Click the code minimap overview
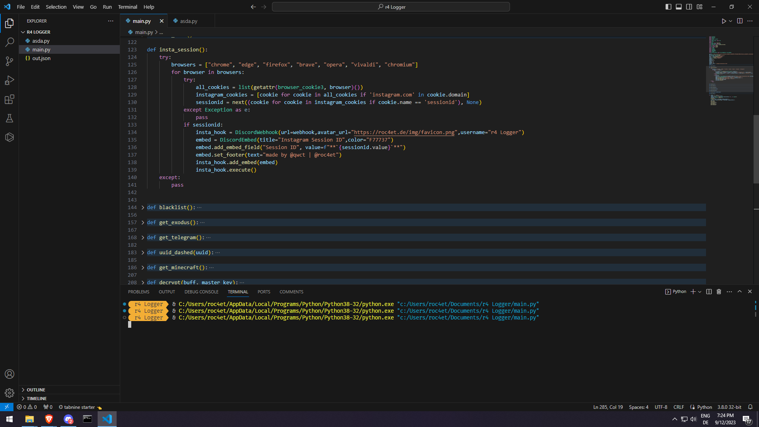 729,71
